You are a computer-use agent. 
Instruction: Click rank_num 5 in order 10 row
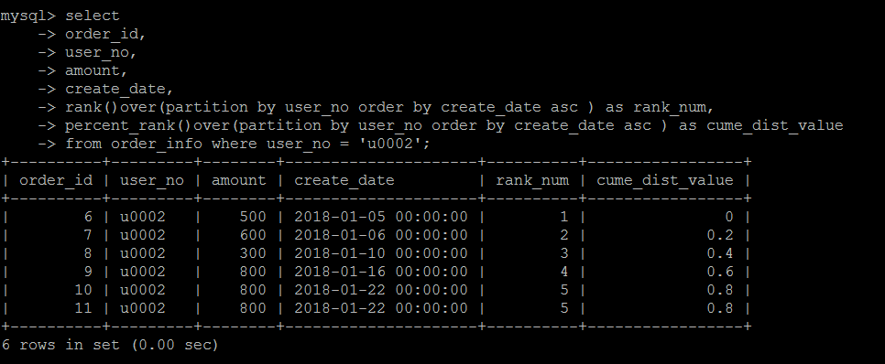564,290
